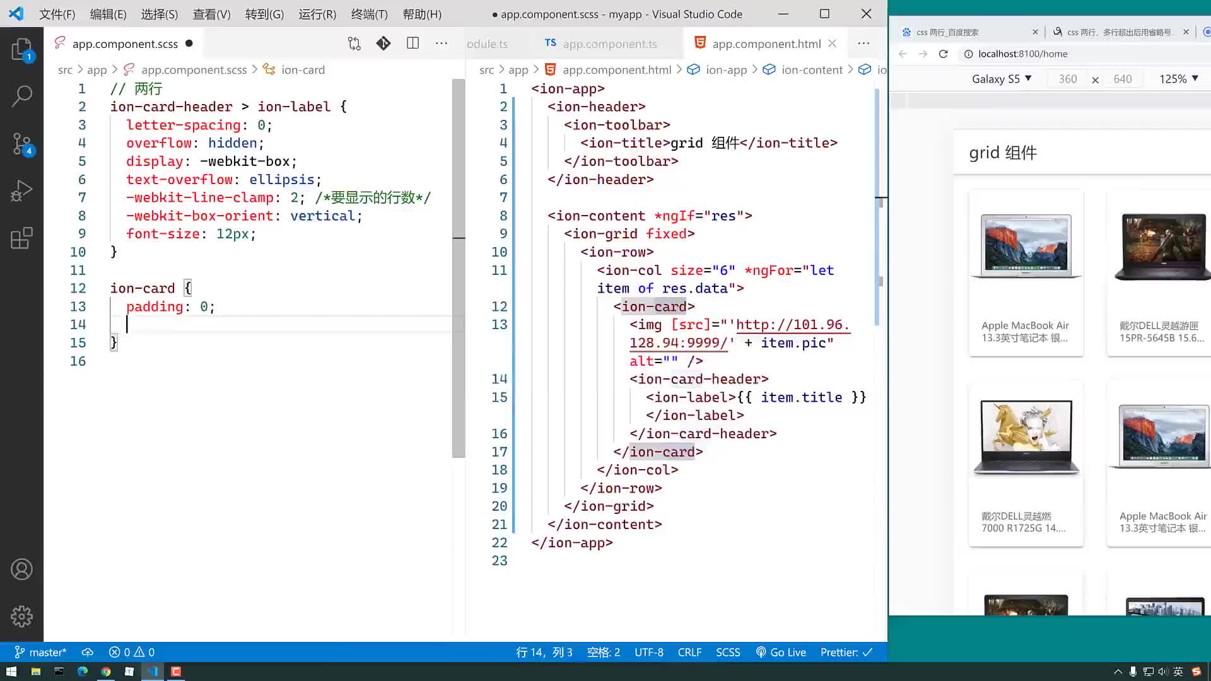1211x681 pixels.
Task: Click the src breadcrumb in the scss editor
Action: [x=65, y=69]
